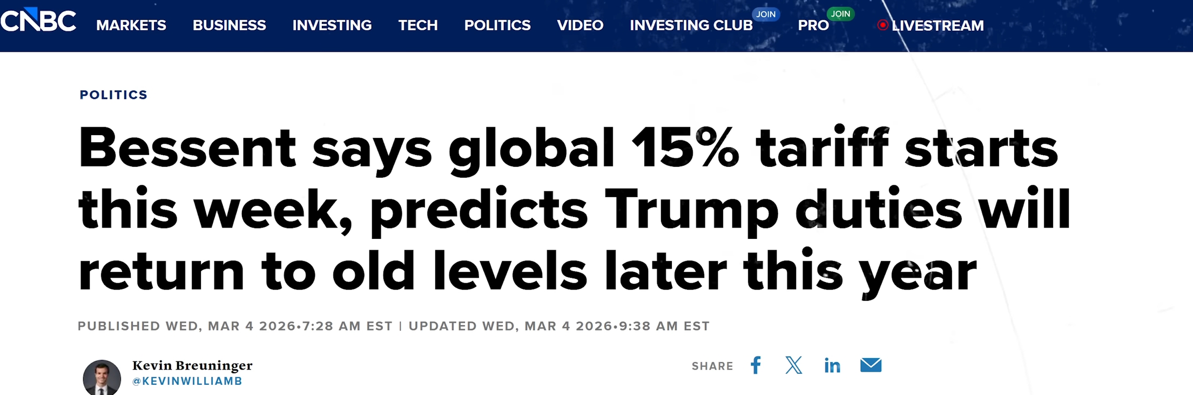Share the article on Facebook
The width and height of the screenshot is (1193, 395).
(756, 365)
